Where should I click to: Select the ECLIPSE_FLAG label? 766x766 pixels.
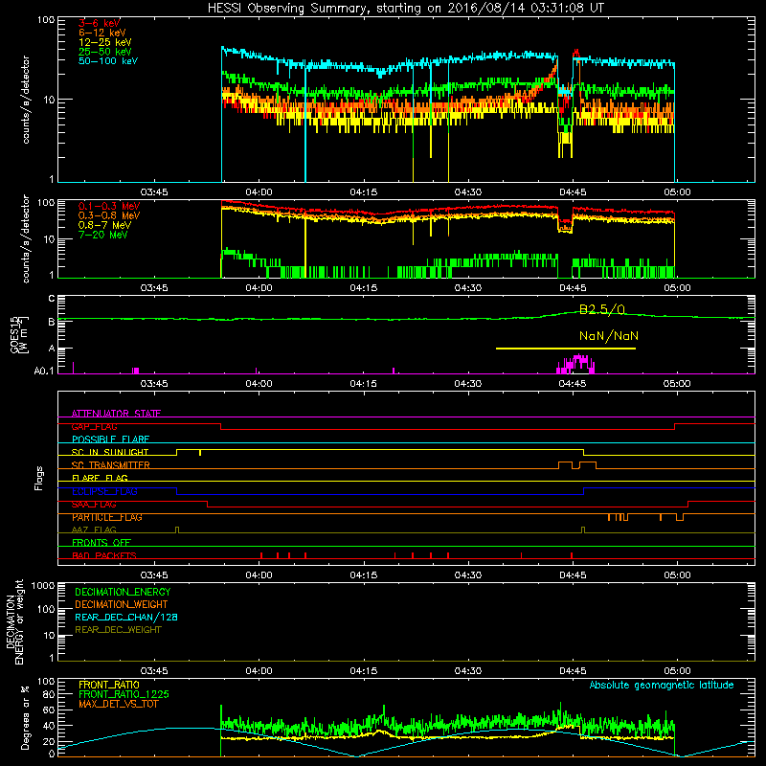click(104, 491)
